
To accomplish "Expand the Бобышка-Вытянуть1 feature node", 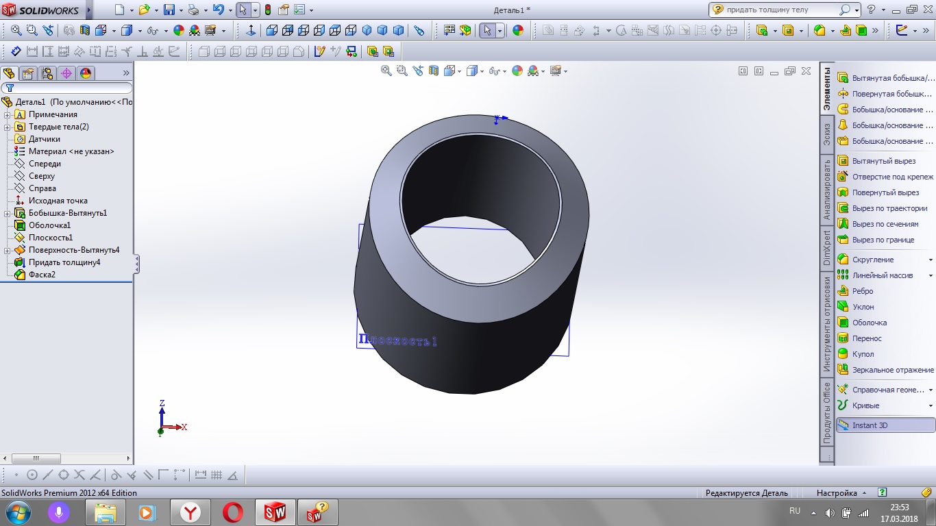I will pos(7,213).
